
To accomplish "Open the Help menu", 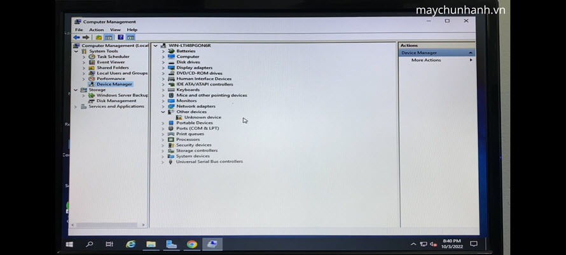I will 132,30.
